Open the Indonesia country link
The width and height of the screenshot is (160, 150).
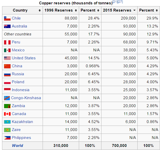21,90
